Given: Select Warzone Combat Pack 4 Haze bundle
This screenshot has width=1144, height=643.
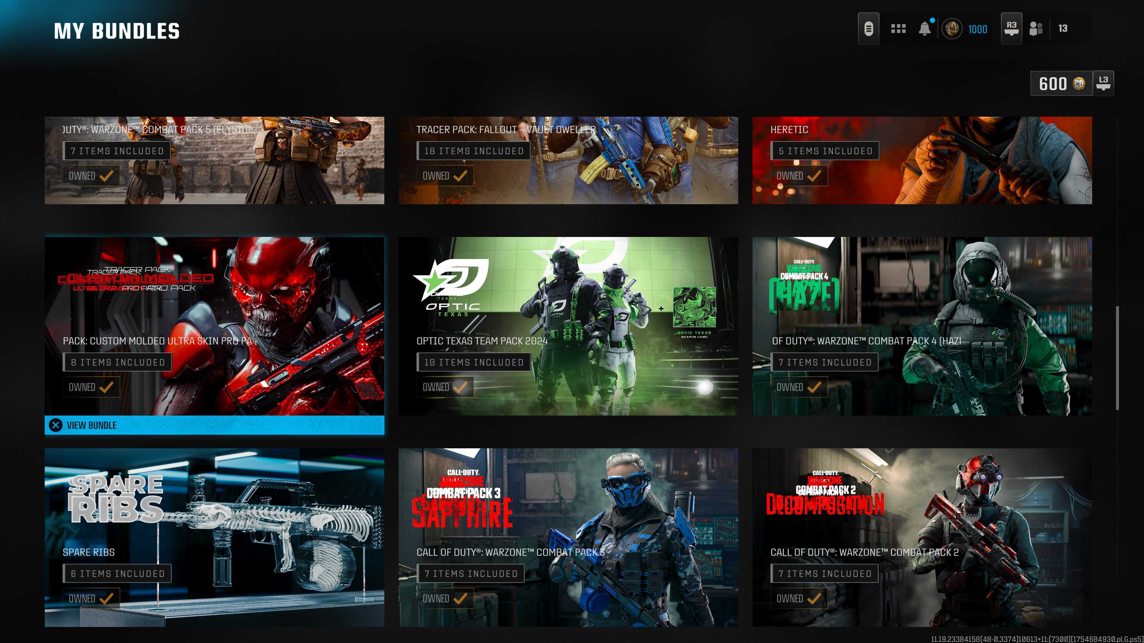Looking at the screenshot, I should [921, 326].
